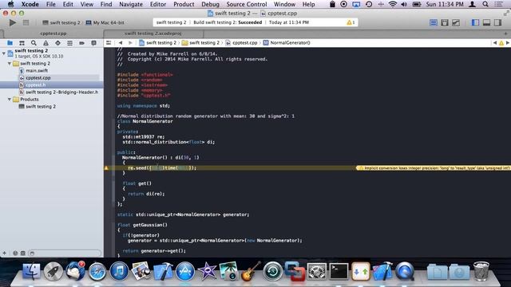This screenshot has height=287, width=511.
Task: Stop the running build
Action: point(26,22)
